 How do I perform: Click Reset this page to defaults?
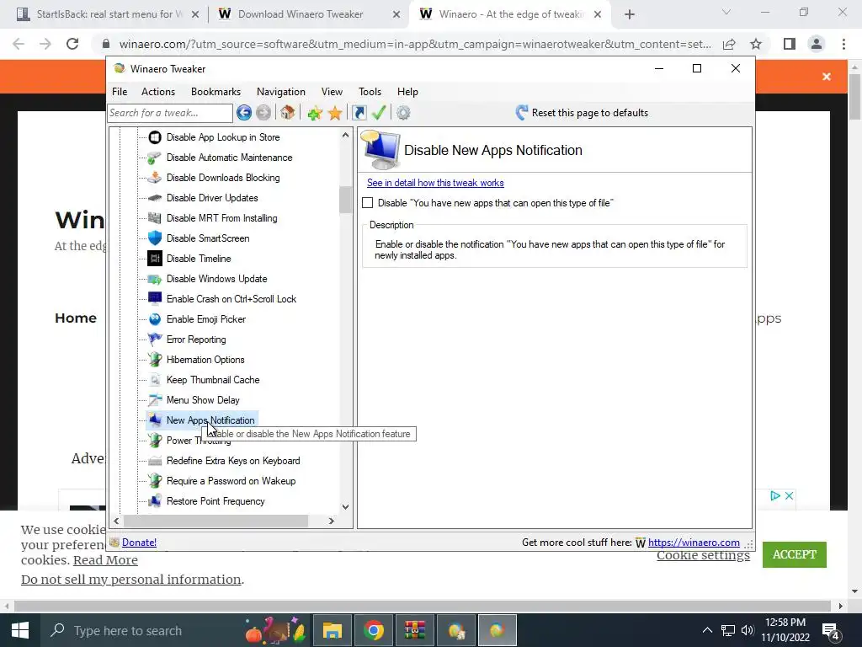582,113
